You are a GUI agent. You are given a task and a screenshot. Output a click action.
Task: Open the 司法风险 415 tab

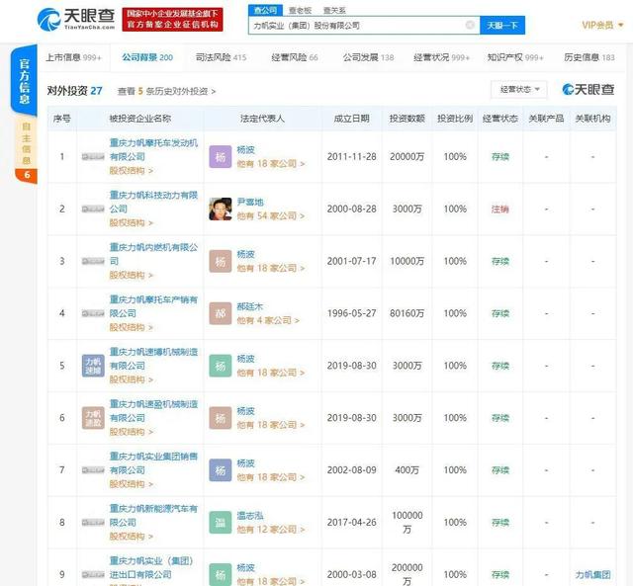(221, 57)
